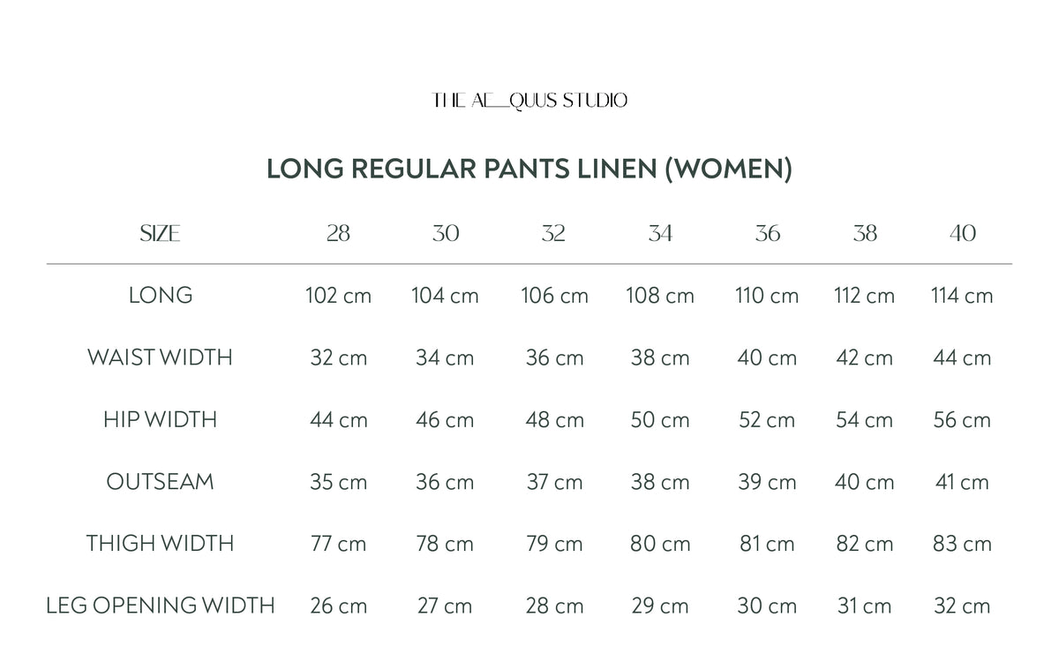The image size is (1059, 662).
Task: Click the LONG row label
Action: 160,296
